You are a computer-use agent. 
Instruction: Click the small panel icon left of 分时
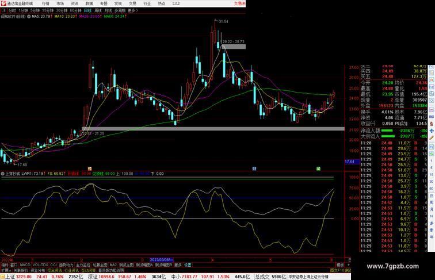tap(3, 10)
